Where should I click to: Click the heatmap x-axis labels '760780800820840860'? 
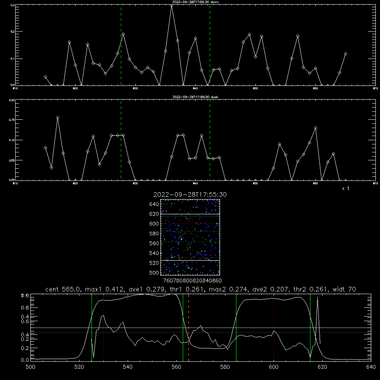coord(192,280)
